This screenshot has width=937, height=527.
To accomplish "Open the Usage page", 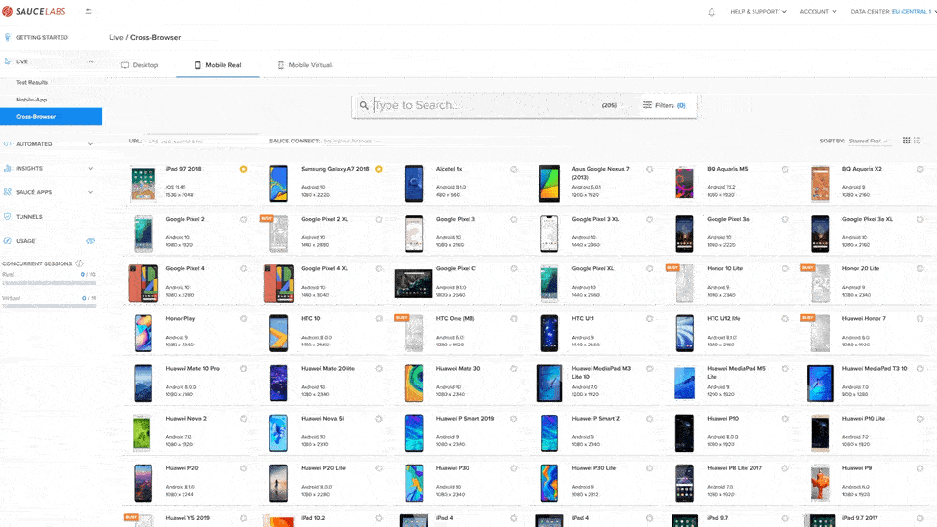I will click(x=25, y=241).
